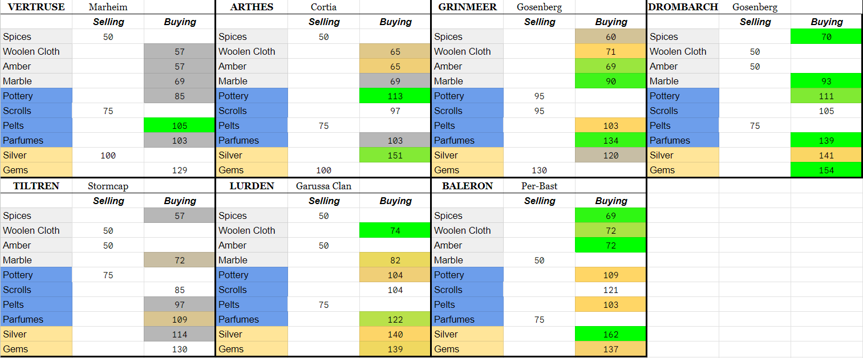Click the ARTHES town name cell

pyautogui.click(x=252, y=7)
